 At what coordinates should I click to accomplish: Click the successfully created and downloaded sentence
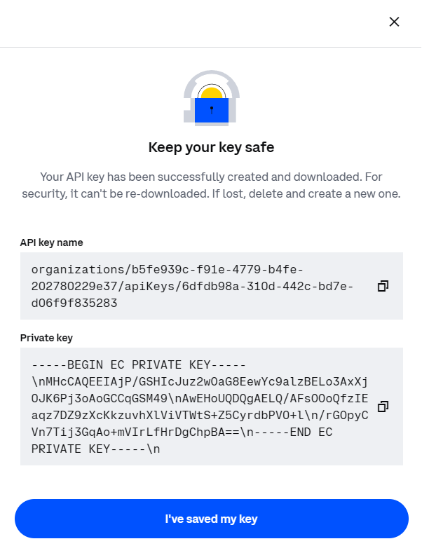click(x=211, y=177)
